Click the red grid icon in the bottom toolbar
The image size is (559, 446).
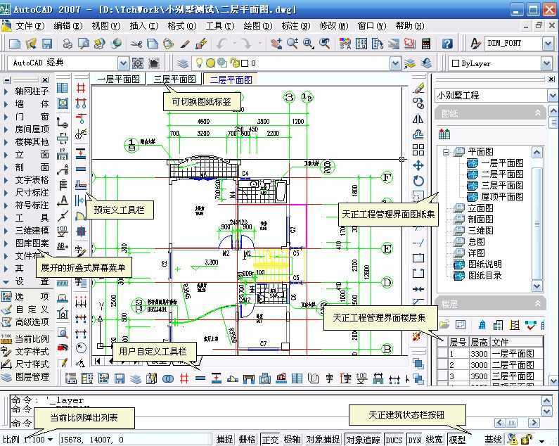[x=184, y=378]
